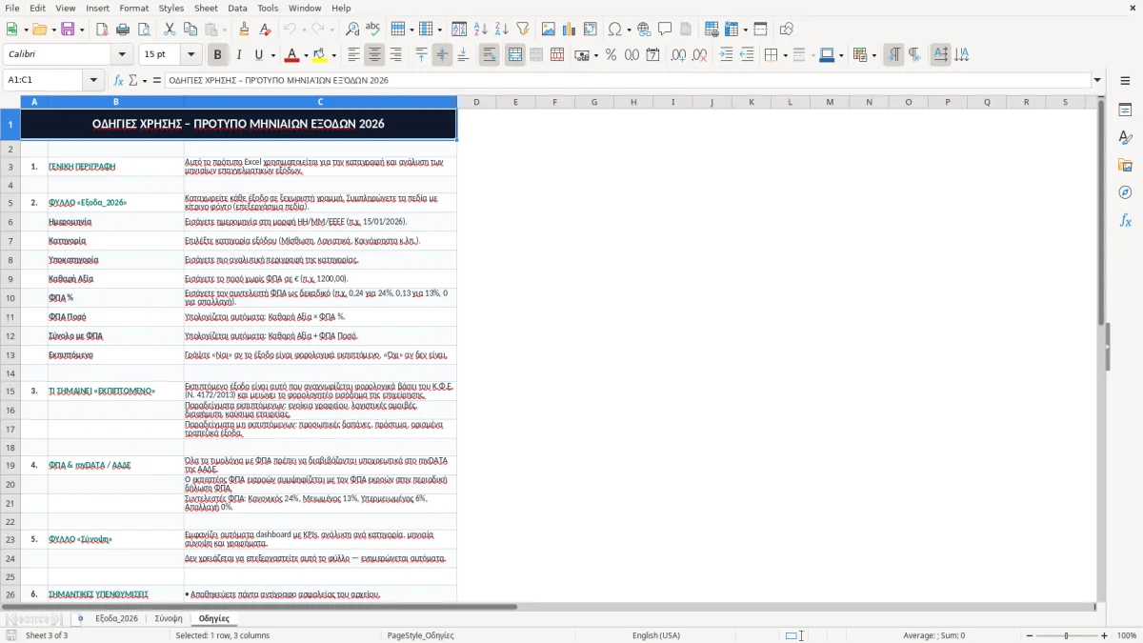Open the font size dropdown

(191, 55)
